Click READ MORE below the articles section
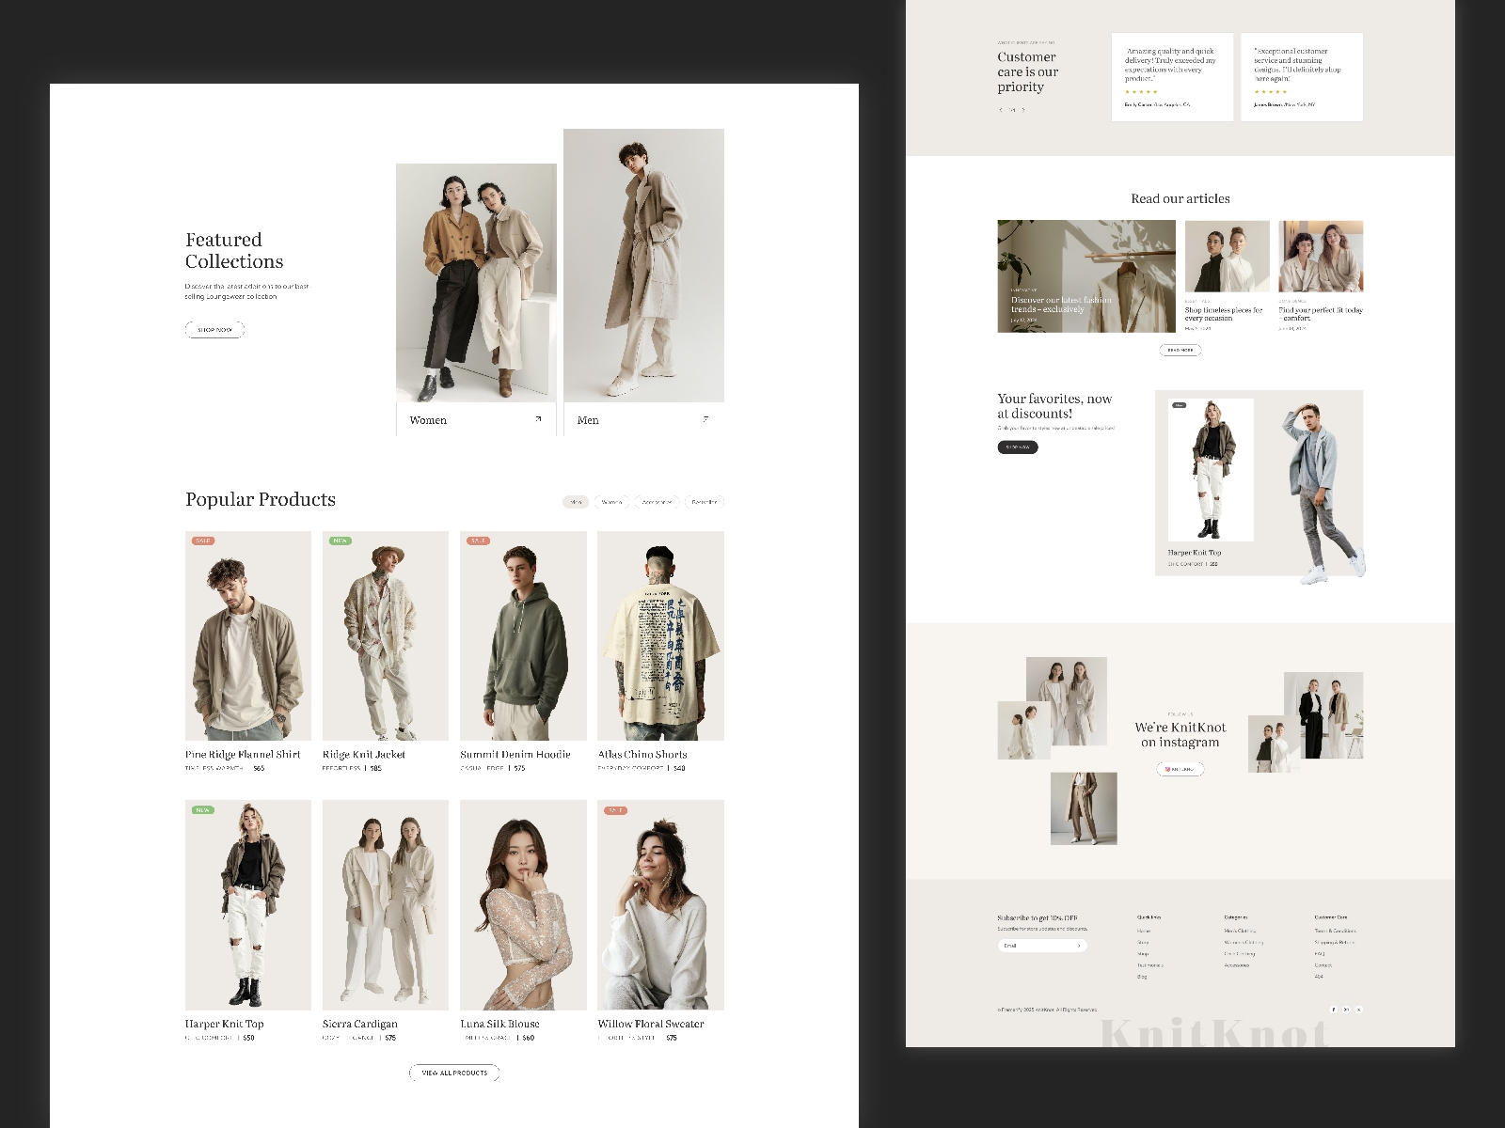 tap(1179, 349)
